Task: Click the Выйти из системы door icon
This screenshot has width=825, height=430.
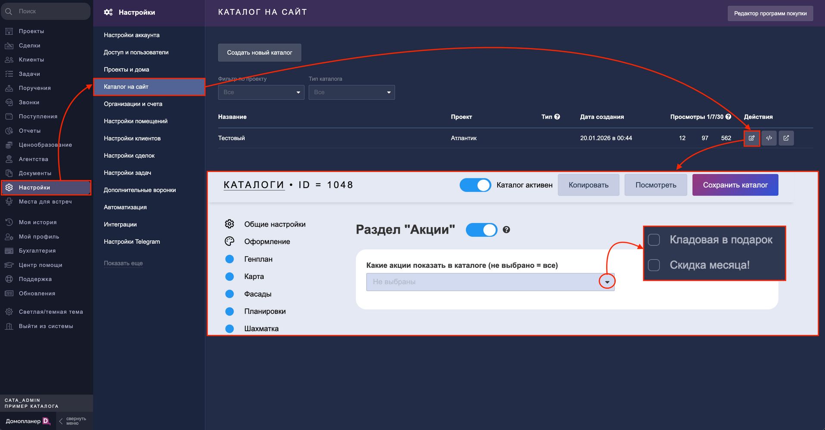Action: (x=9, y=326)
